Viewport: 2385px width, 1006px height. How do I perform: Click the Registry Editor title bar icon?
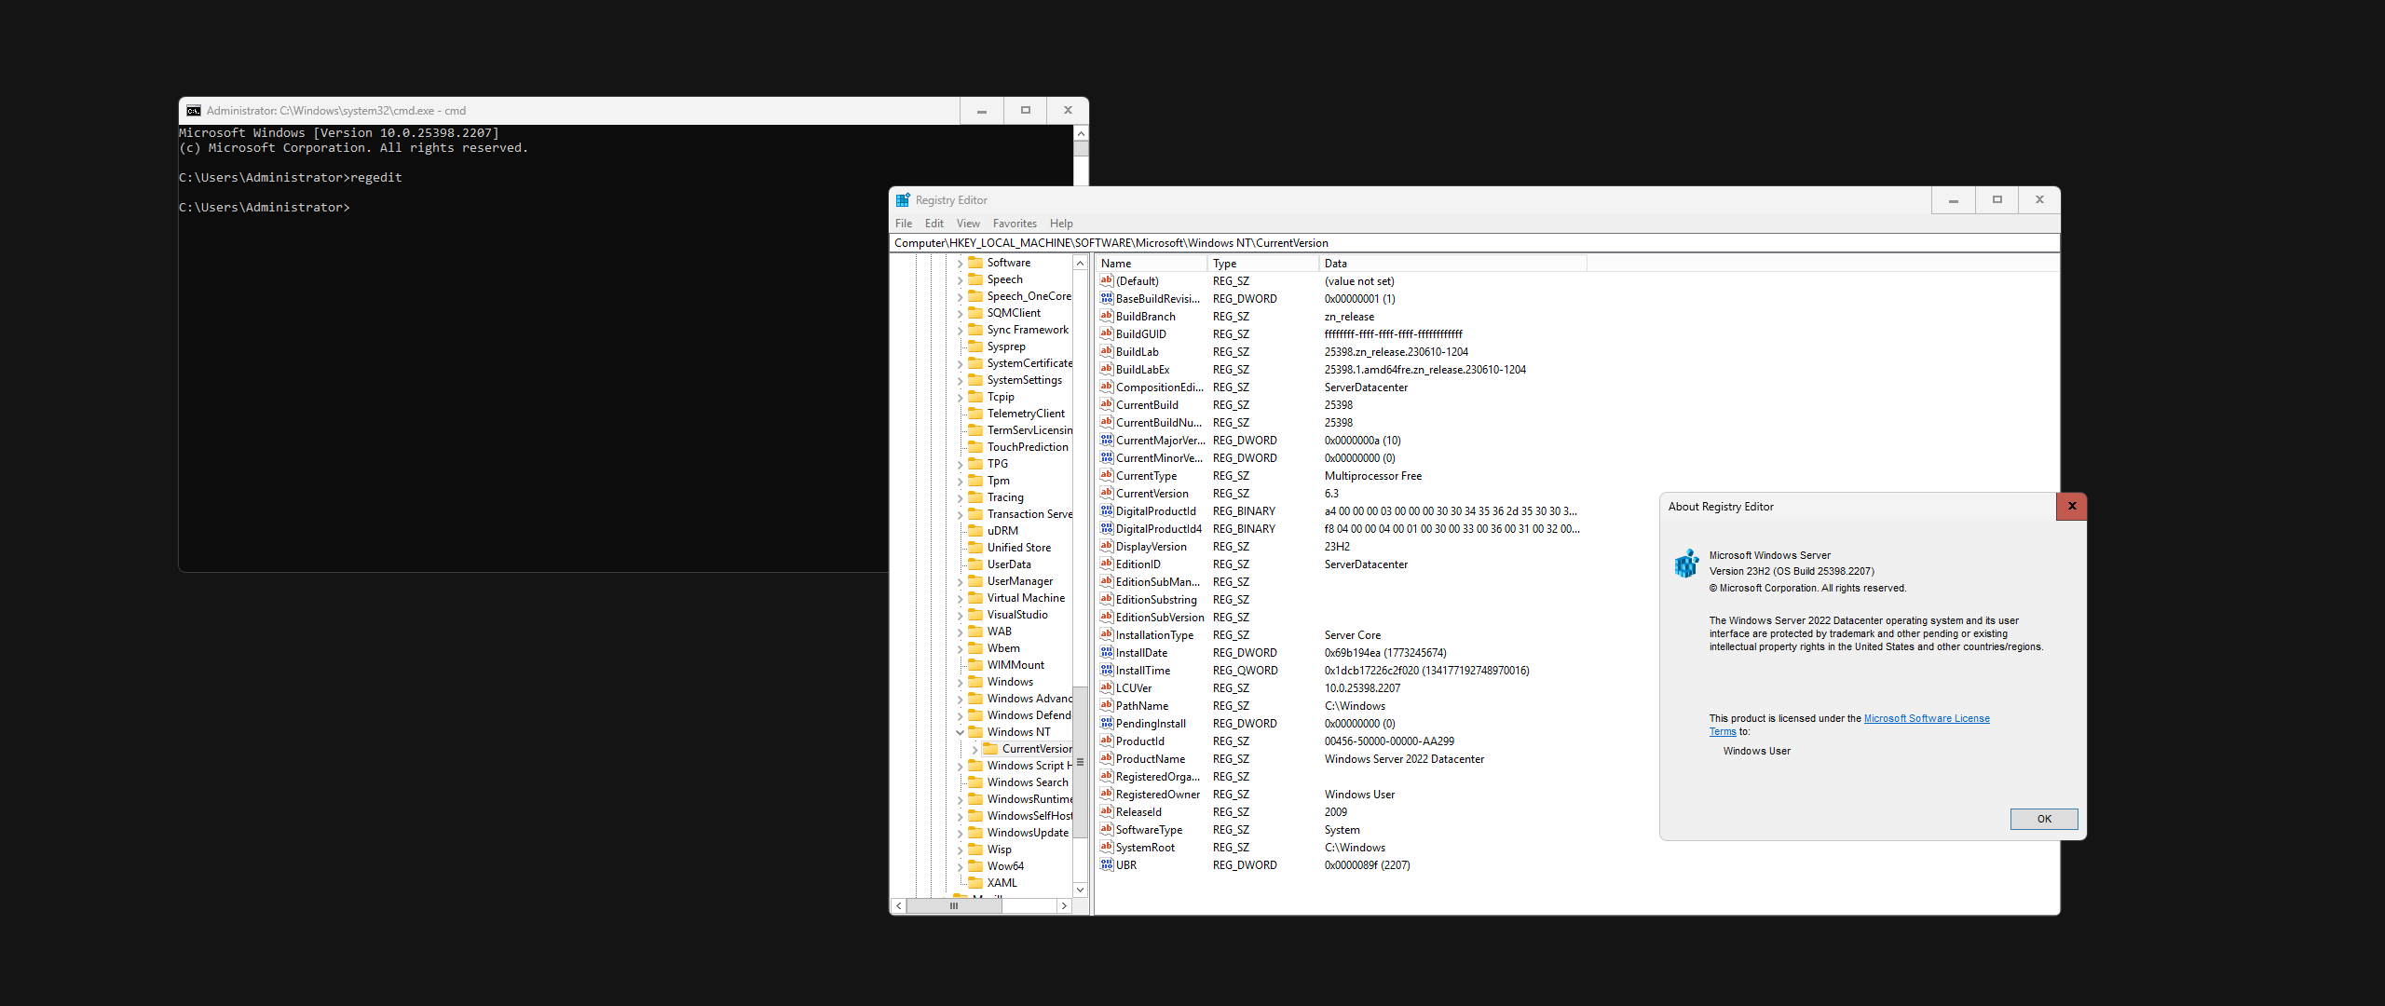(x=902, y=200)
